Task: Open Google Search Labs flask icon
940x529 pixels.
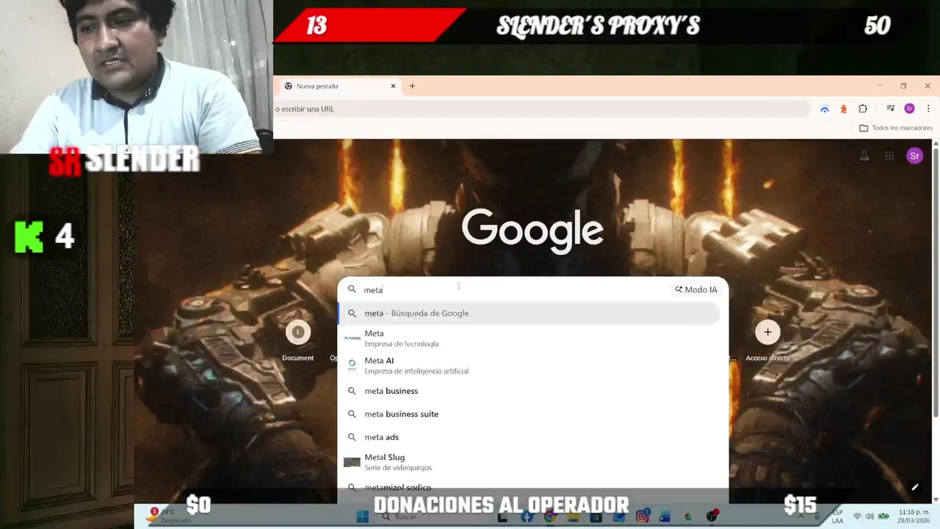Action: [x=864, y=156]
